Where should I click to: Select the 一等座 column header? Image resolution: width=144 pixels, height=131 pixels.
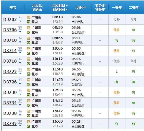117,7
